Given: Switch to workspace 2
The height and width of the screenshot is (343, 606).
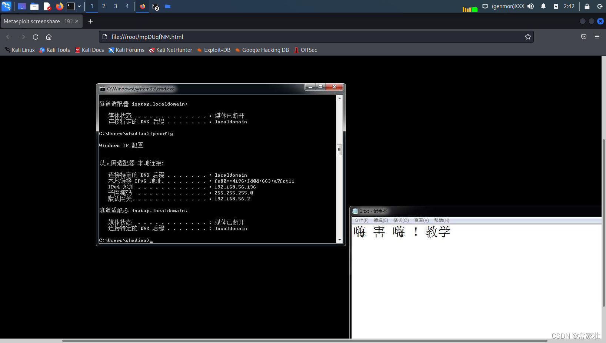Looking at the screenshot, I should tap(104, 6).
